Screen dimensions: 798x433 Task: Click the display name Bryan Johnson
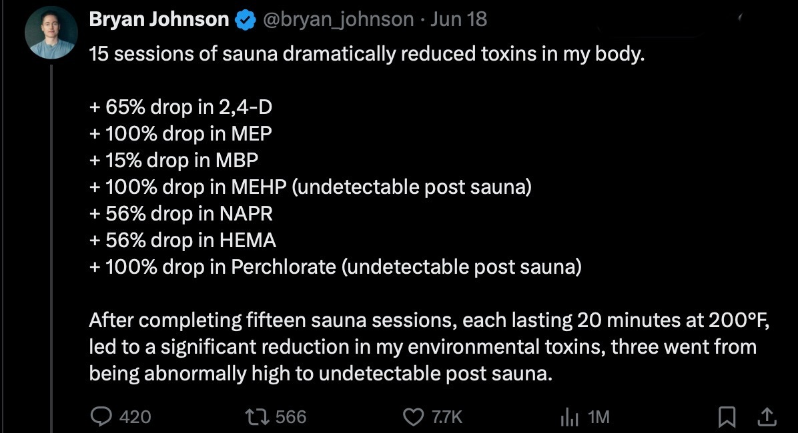159,19
